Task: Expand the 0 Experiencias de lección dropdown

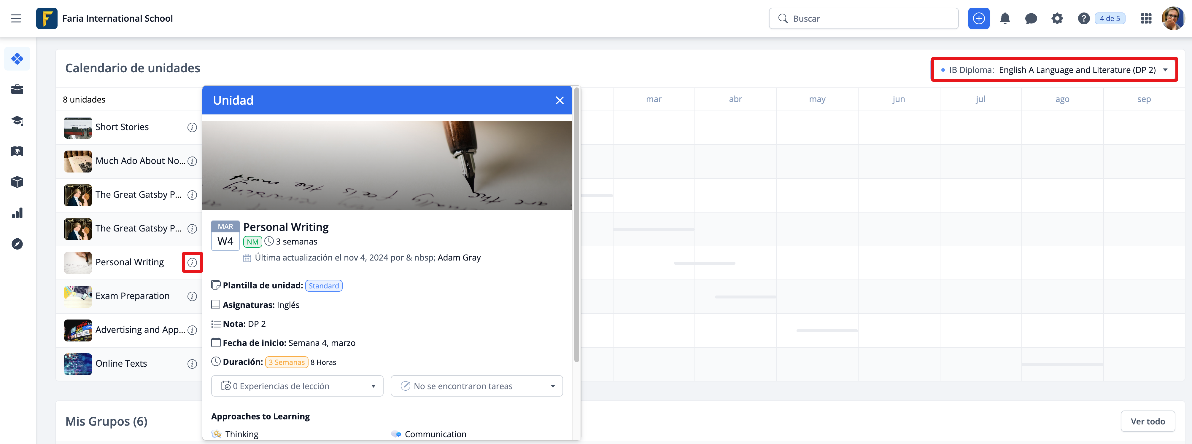Action: click(x=297, y=386)
